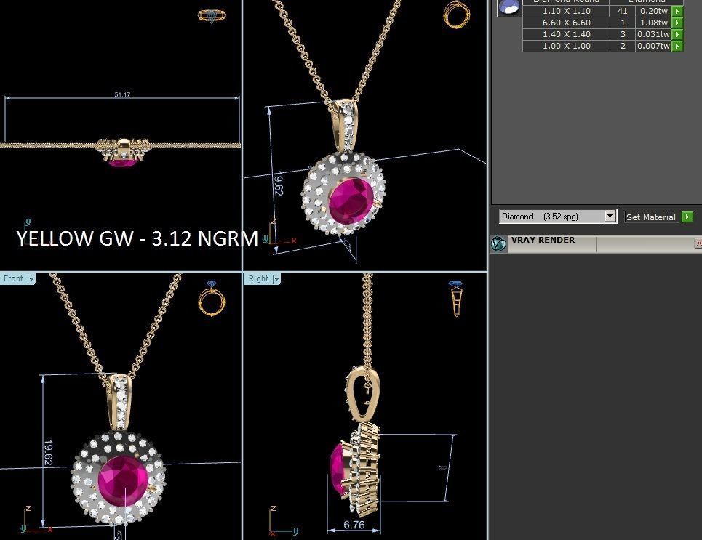This screenshot has width=702, height=540.
Task: Click the blue gem icon beside the stone table
Action: tap(509, 7)
